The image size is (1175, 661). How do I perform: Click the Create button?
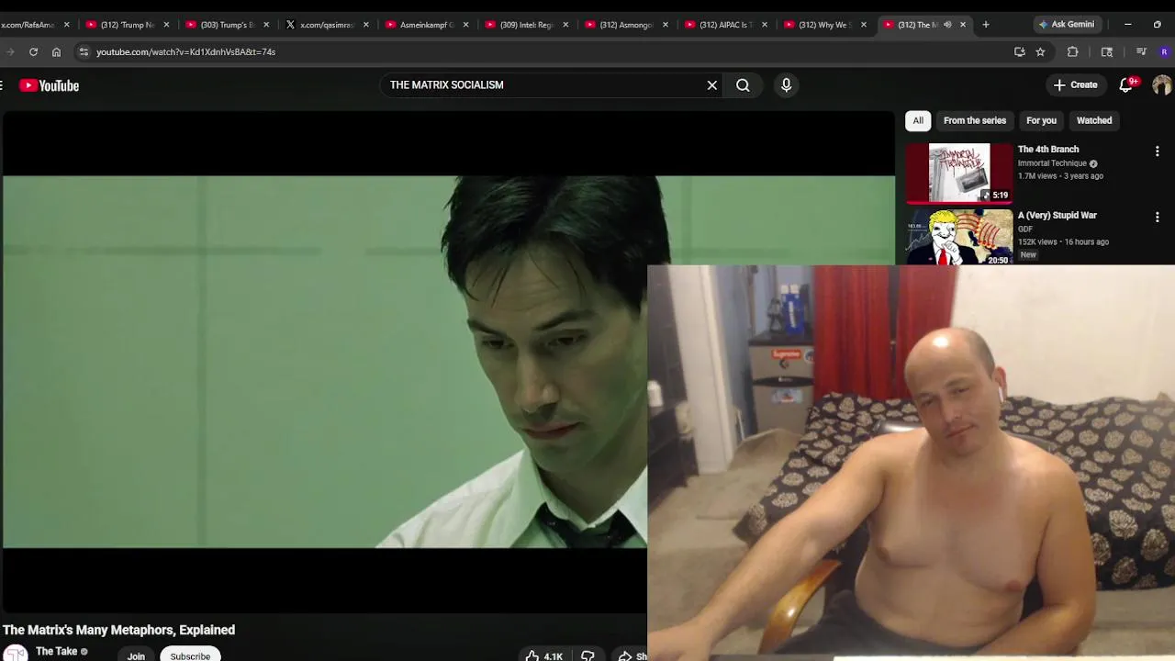(1075, 85)
